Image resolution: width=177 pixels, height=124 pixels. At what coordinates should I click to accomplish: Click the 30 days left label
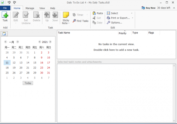(x=164, y=8)
